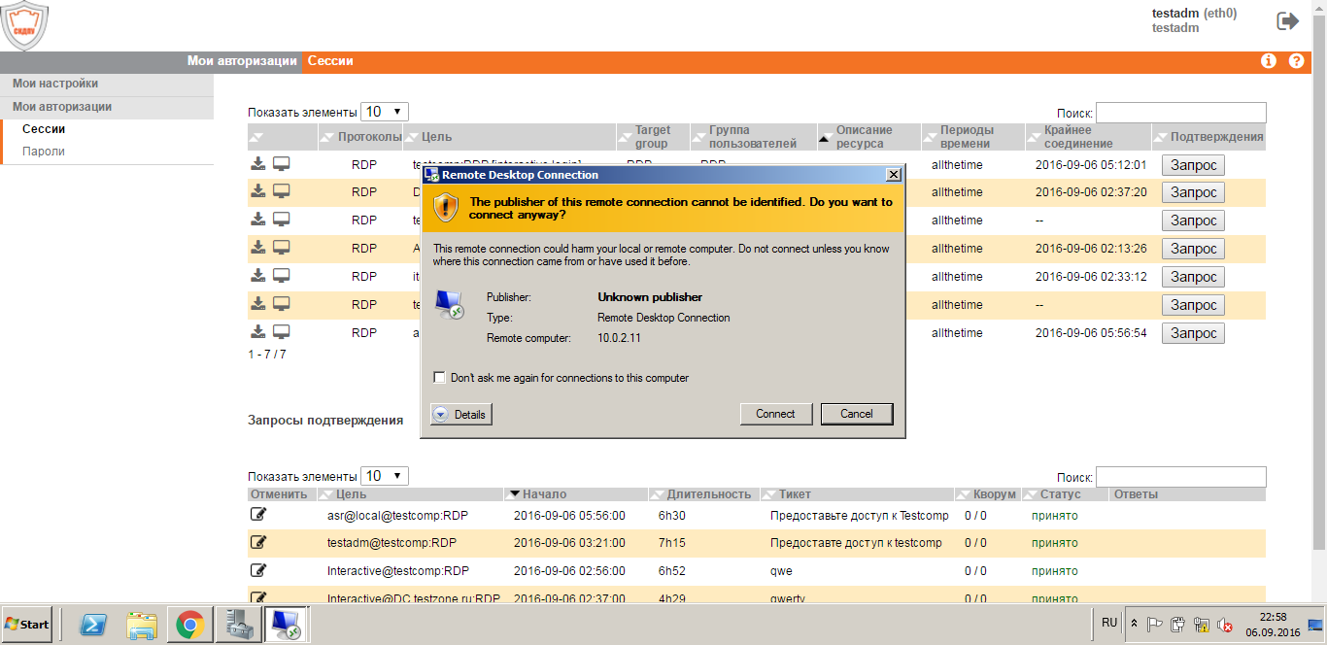This screenshot has height=645, width=1327.
Task: Click Запрос button for 05:56:54 row
Action: tap(1193, 334)
